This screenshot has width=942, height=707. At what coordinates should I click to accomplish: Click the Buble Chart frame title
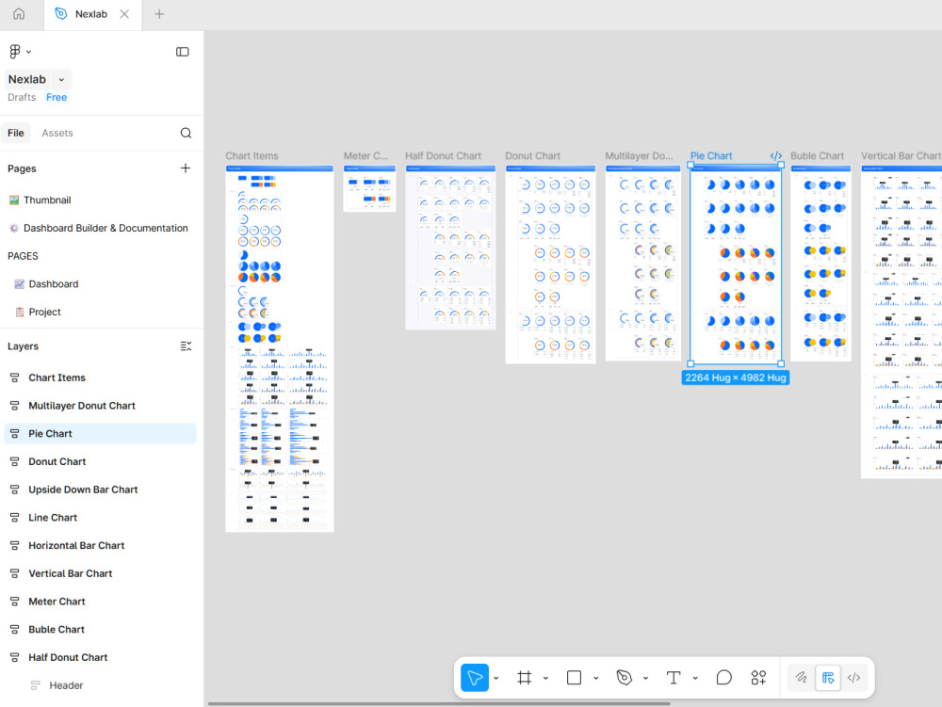click(817, 156)
